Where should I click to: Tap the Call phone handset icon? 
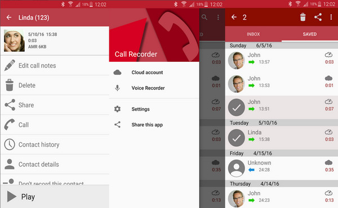point(10,125)
